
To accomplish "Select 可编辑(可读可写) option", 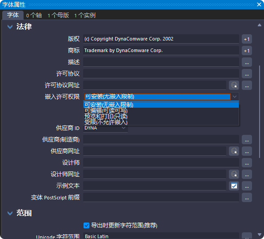I will [161, 110].
